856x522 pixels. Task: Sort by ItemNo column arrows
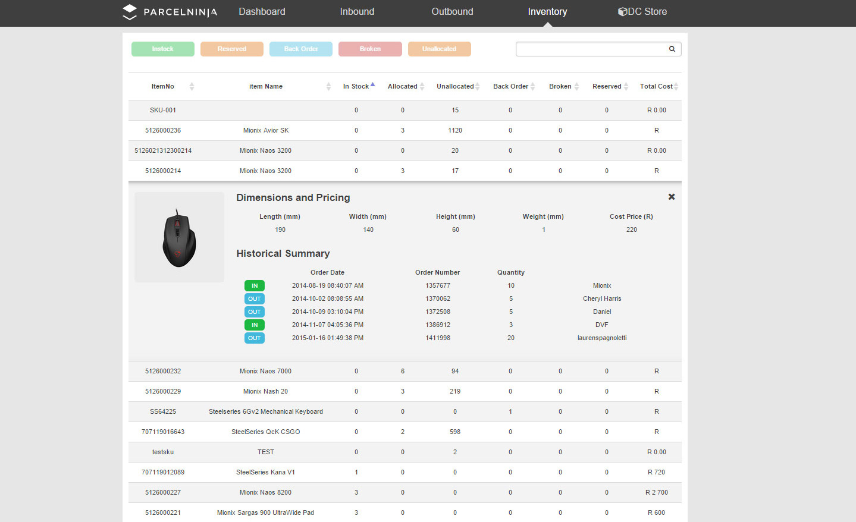click(192, 86)
